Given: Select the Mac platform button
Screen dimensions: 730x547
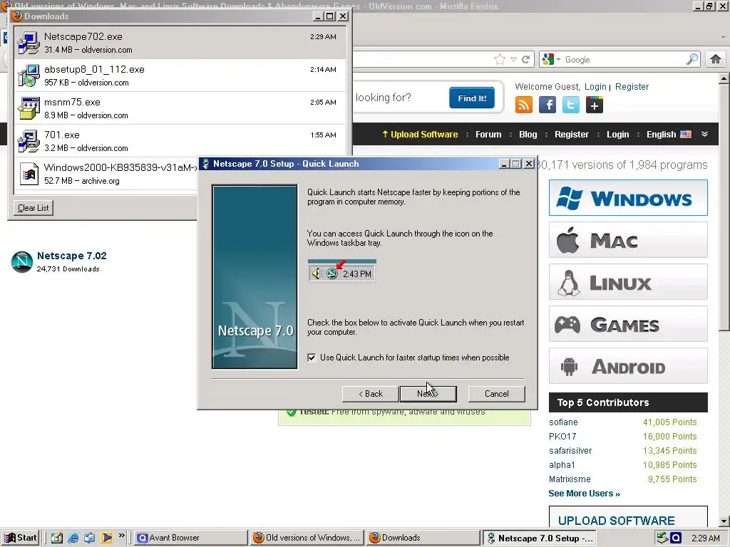Looking at the screenshot, I should click(x=628, y=240).
